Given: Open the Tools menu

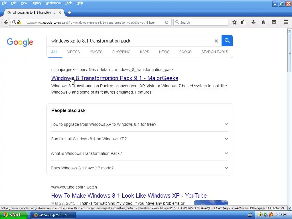Looking at the screenshot, I should point(68,3).
